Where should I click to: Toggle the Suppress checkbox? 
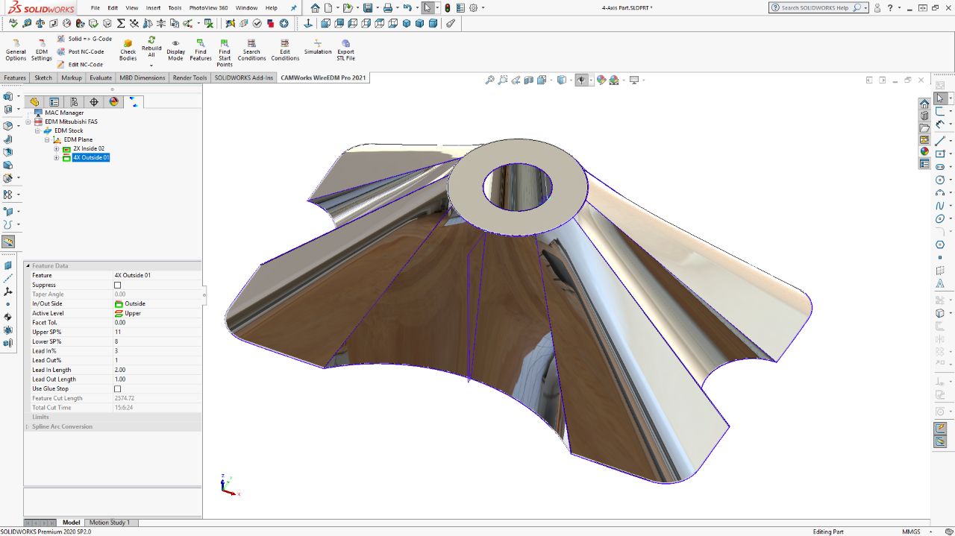point(117,285)
